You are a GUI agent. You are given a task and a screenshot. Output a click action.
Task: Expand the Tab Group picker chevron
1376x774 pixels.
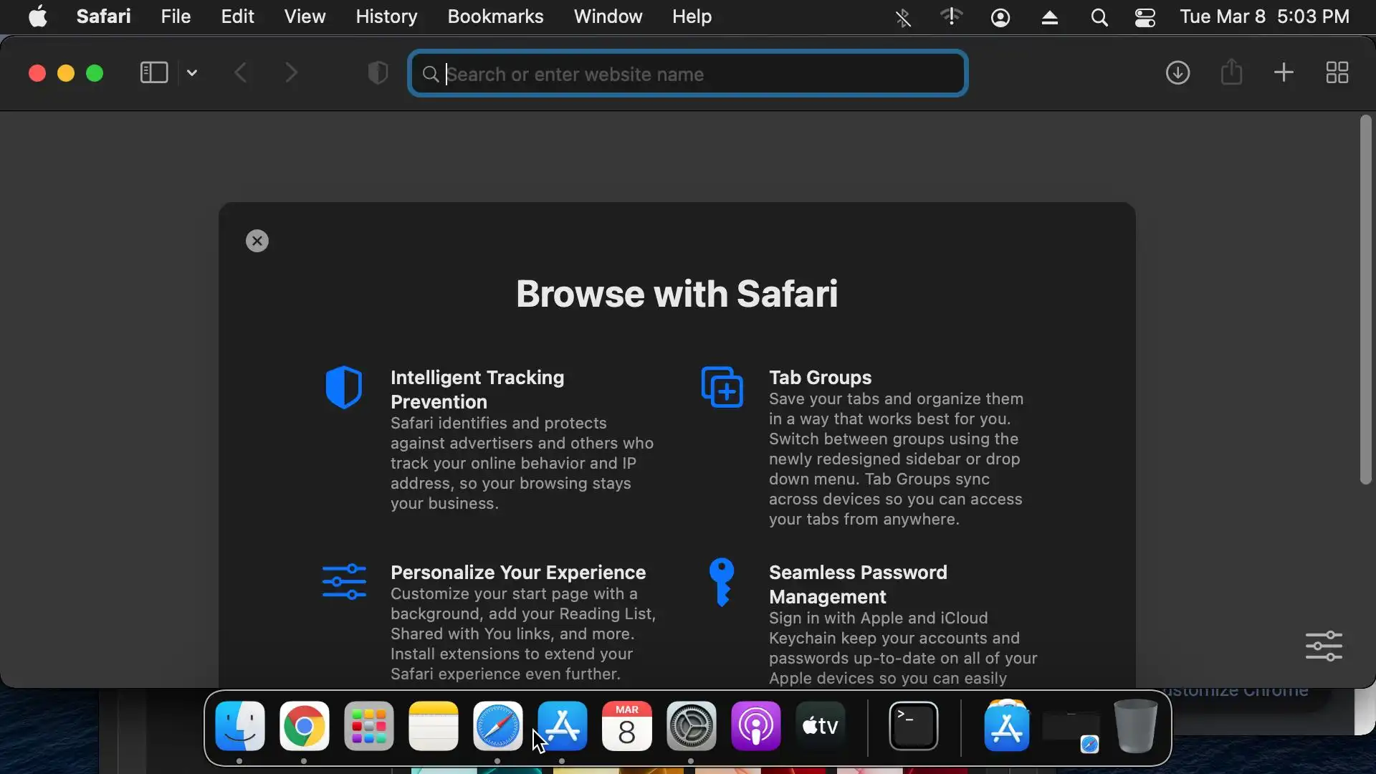pos(192,73)
